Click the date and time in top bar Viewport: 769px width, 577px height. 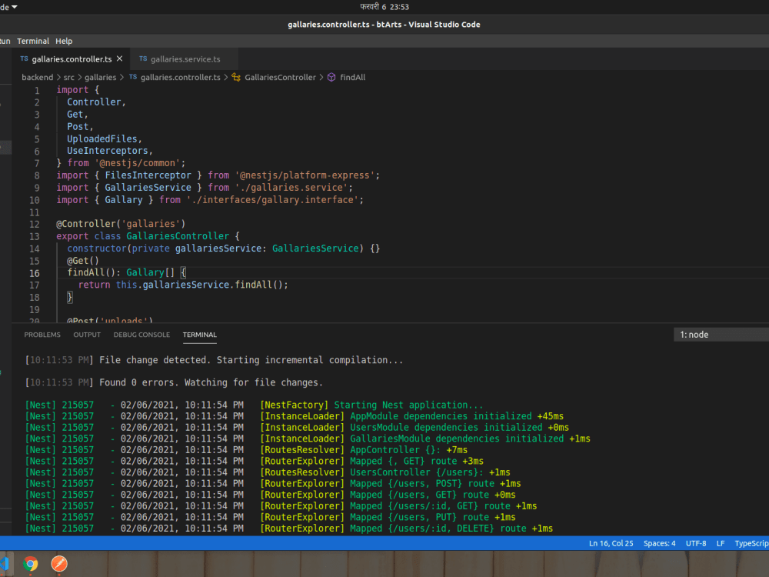384,7
